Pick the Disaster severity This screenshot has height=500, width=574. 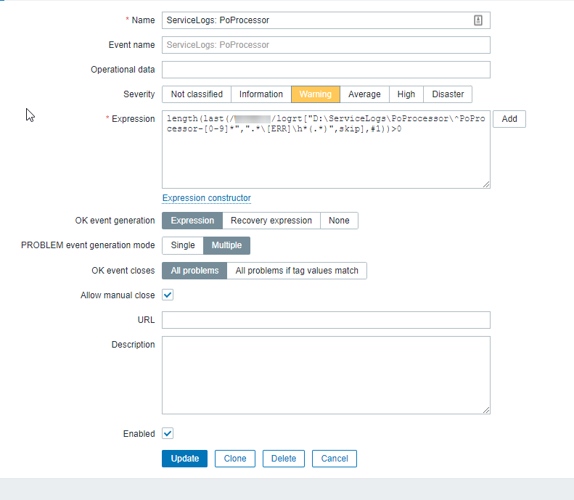pos(448,94)
